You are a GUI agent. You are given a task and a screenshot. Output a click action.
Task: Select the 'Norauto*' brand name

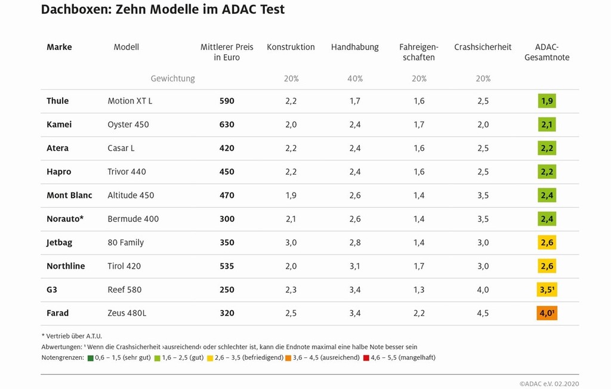(65, 219)
